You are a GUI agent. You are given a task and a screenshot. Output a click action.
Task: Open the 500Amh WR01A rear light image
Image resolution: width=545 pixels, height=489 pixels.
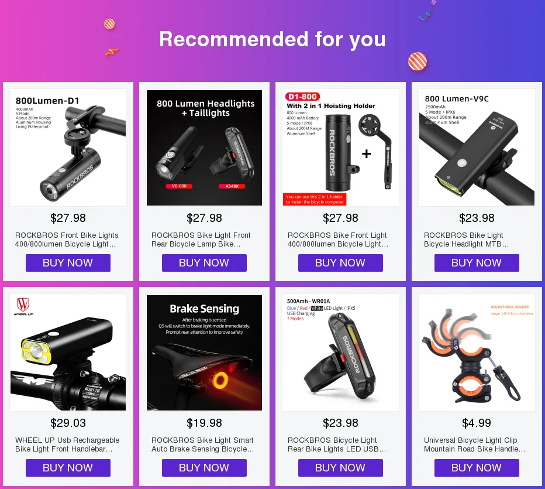click(x=340, y=353)
